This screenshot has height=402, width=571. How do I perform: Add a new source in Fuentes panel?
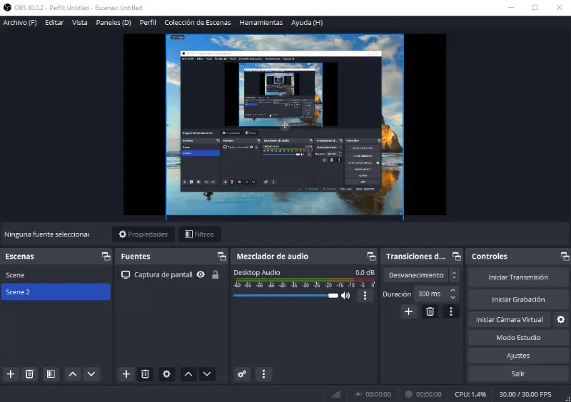(x=126, y=374)
